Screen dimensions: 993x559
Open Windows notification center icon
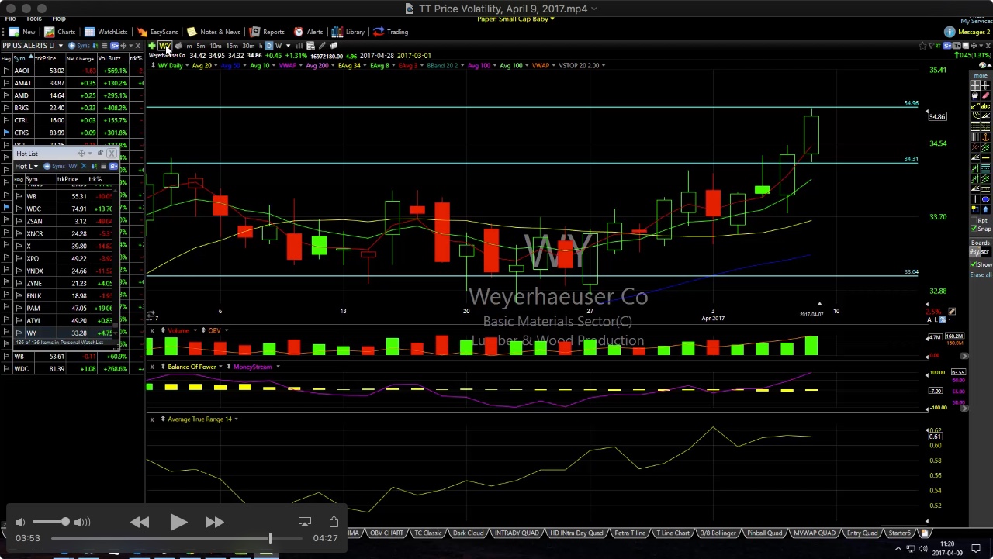[x=976, y=549]
